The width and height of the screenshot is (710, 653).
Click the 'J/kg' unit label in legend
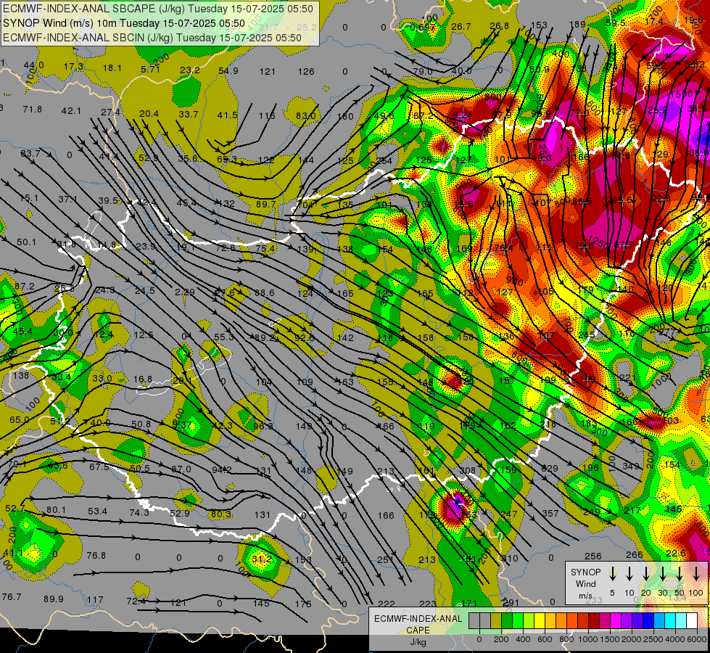point(418,641)
